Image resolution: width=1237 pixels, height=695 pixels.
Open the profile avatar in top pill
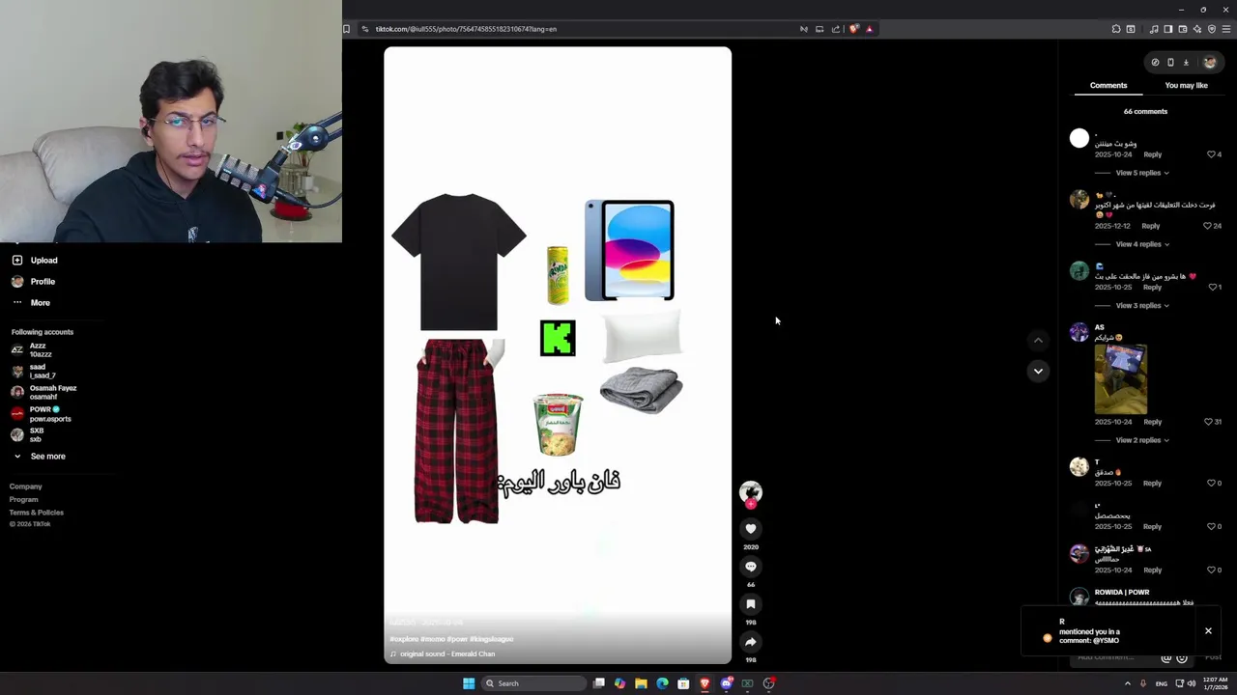point(1209,63)
